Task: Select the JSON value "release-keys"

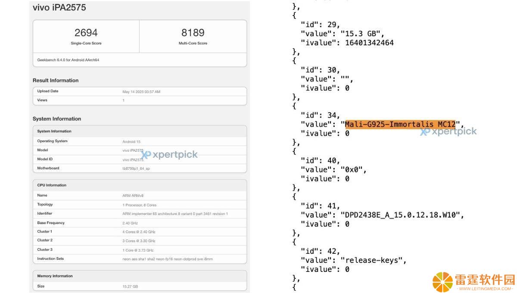Action: pos(373,260)
